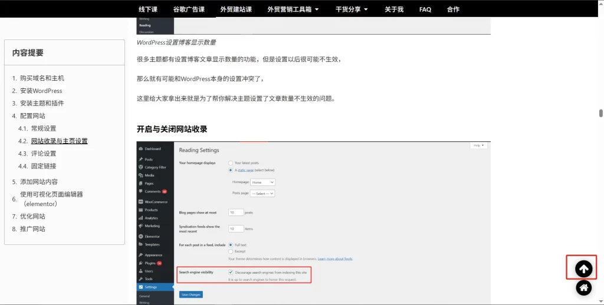Click 'Syndication feeds' items number field

pyautogui.click(x=236, y=228)
